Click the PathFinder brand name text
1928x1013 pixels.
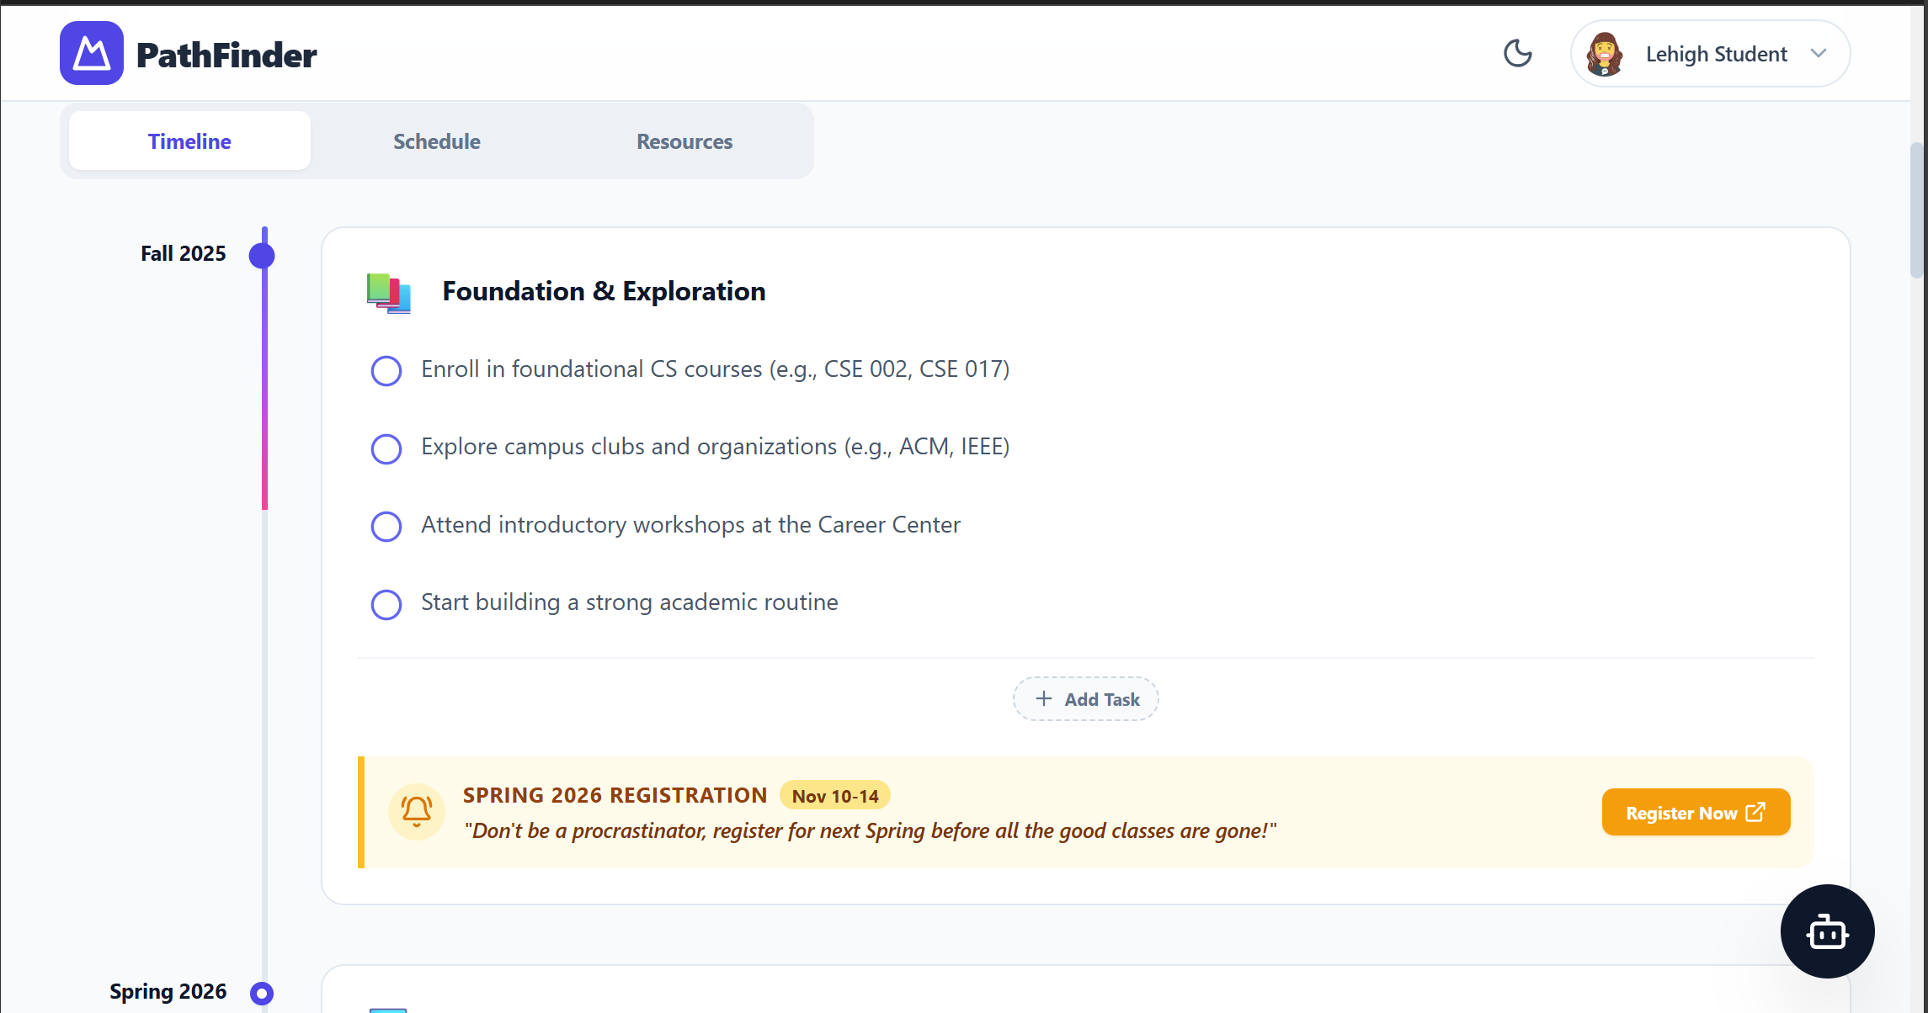(226, 56)
